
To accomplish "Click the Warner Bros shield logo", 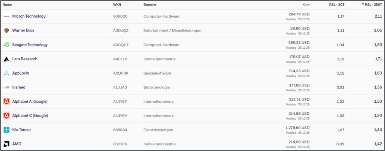I will 6,30.
